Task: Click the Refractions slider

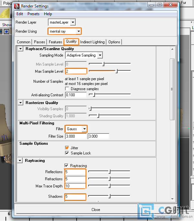Action: [x=109, y=178]
